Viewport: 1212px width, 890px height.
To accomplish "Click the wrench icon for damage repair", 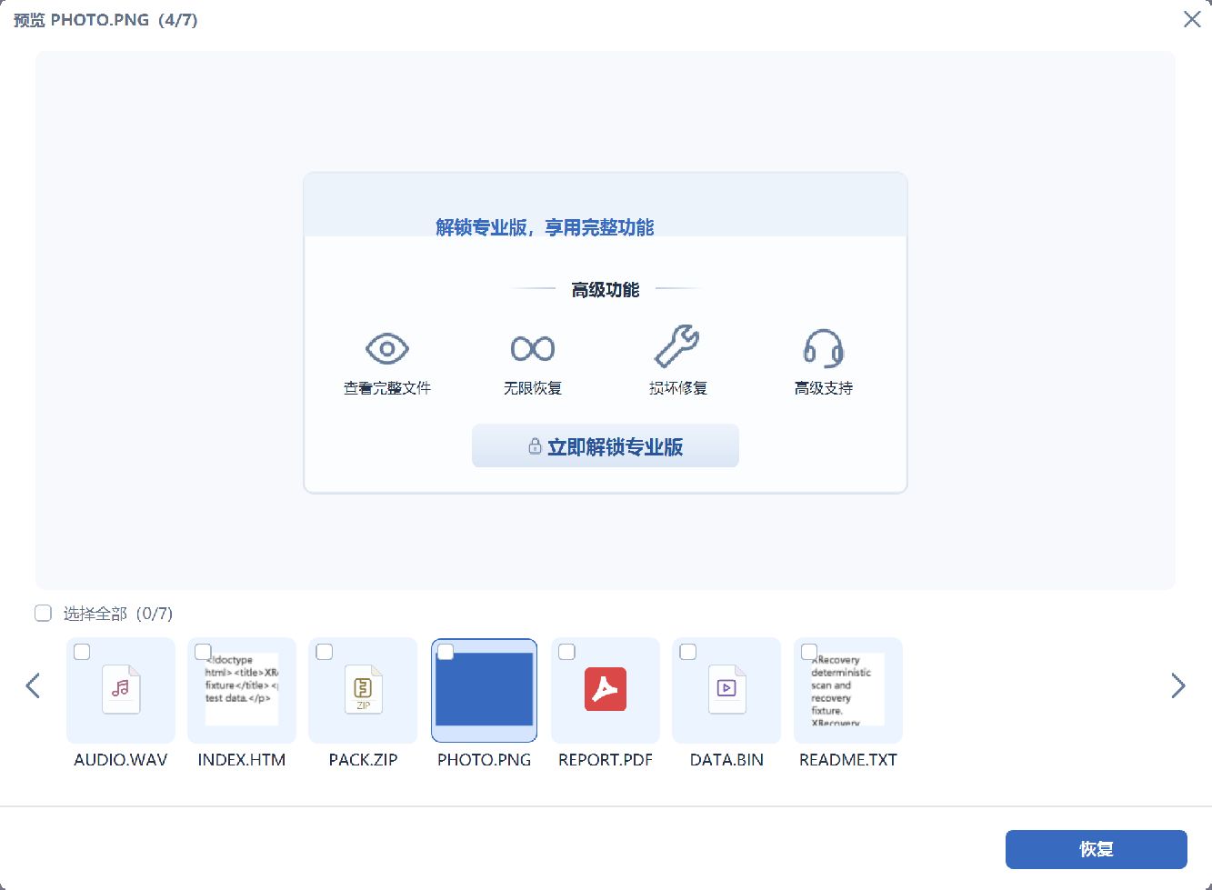I will [x=677, y=345].
